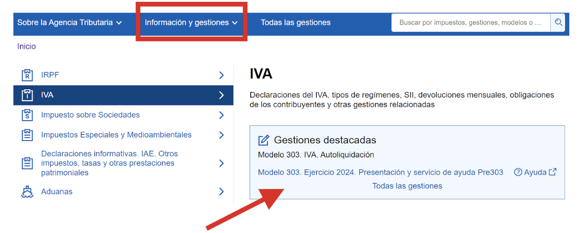Viewport: 579px width, 233px height.
Task: Expand the IVA row chevron
Action: 221,95
